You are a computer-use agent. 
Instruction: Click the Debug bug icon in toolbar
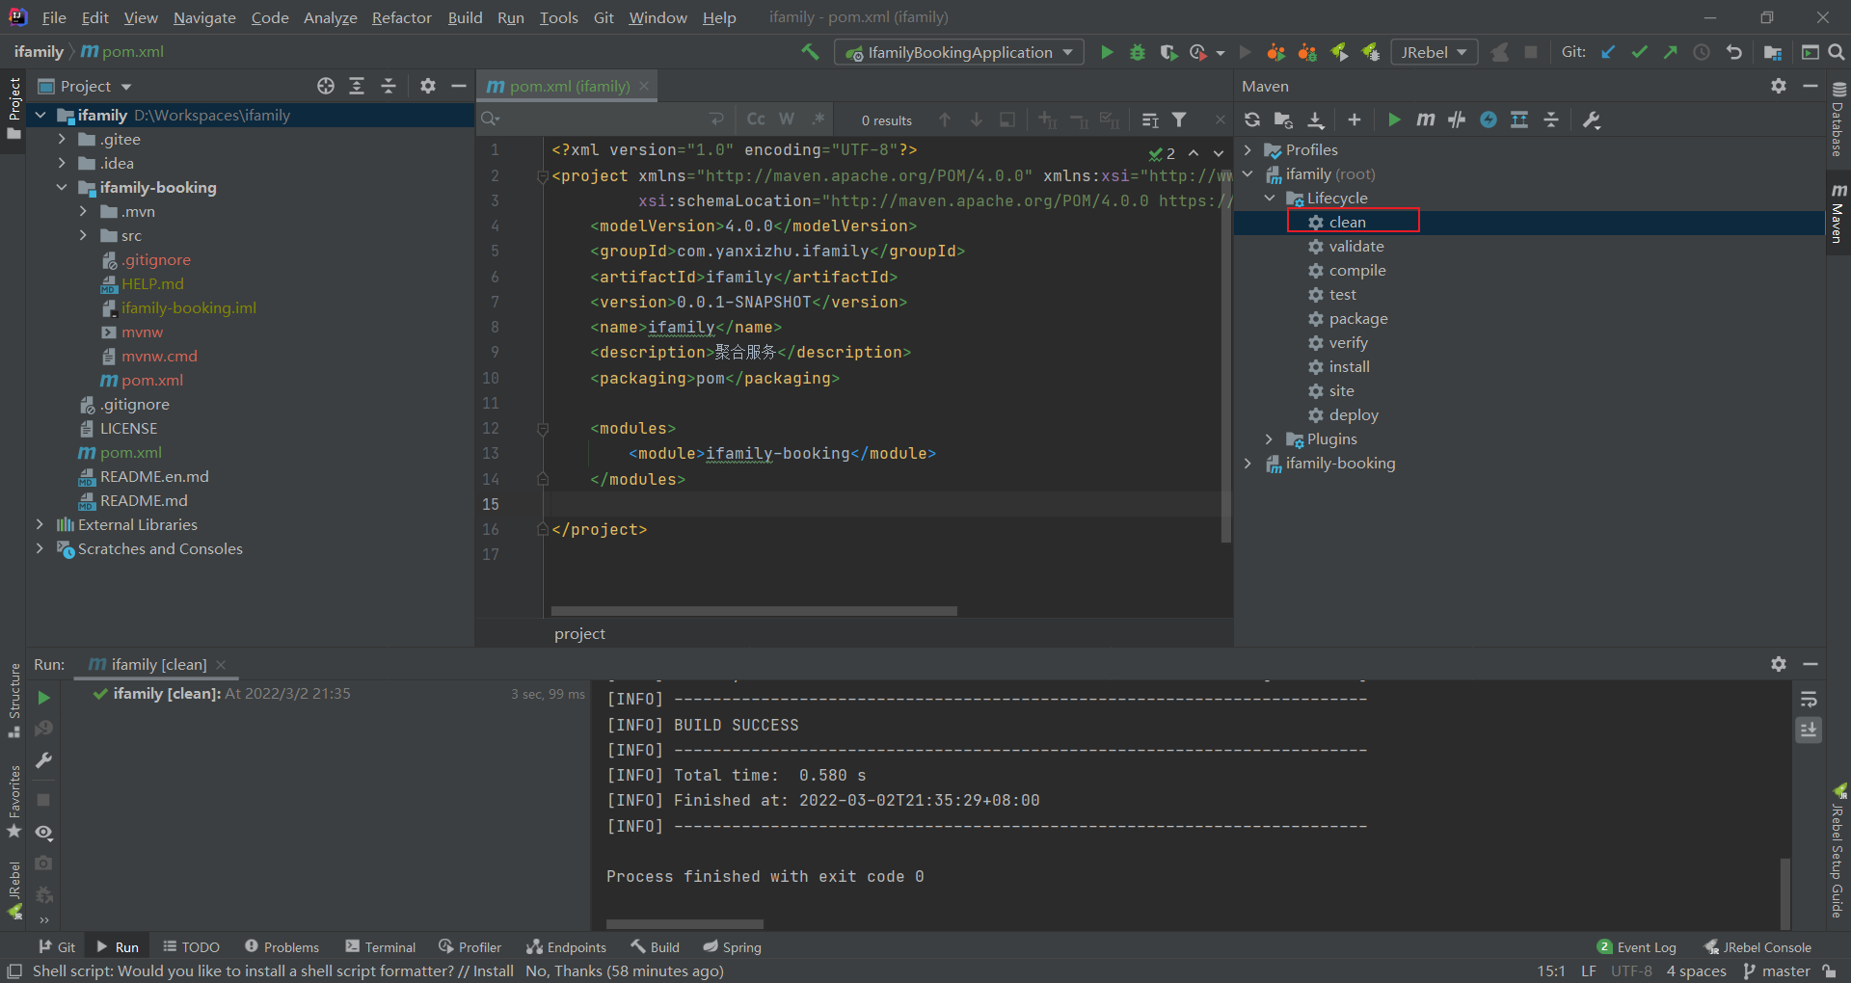coord(1138,52)
